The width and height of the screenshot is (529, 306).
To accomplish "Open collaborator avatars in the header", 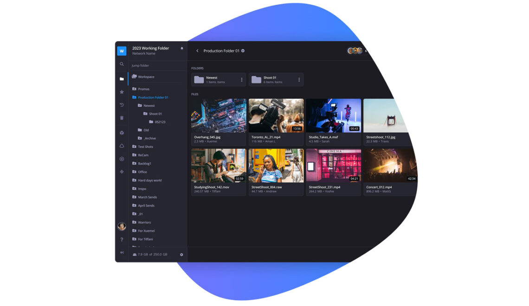I will click(x=355, y=51).
